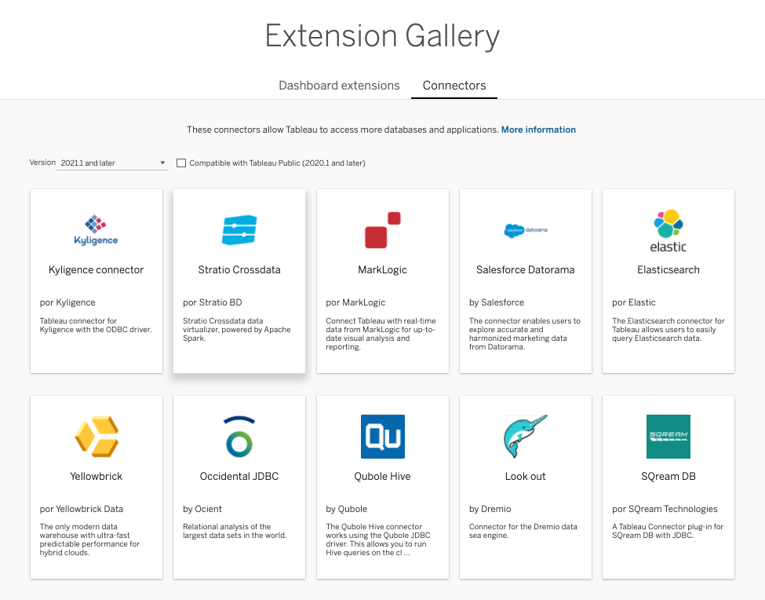This screenshot has width=765, height=600.
Task: Switch to Dashboard extensions tab
Action: tap(339, 86)
